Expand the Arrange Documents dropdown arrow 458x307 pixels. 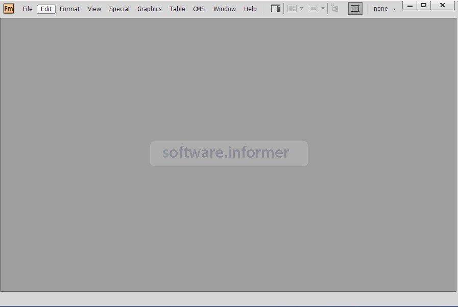pos(301,8)
